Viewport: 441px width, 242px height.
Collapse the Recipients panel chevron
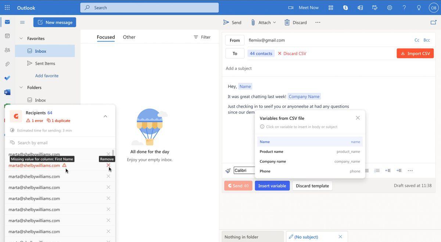105,116
